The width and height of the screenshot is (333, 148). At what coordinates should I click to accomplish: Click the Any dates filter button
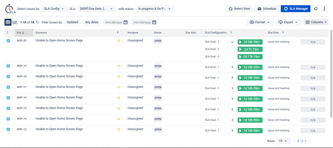92,22
